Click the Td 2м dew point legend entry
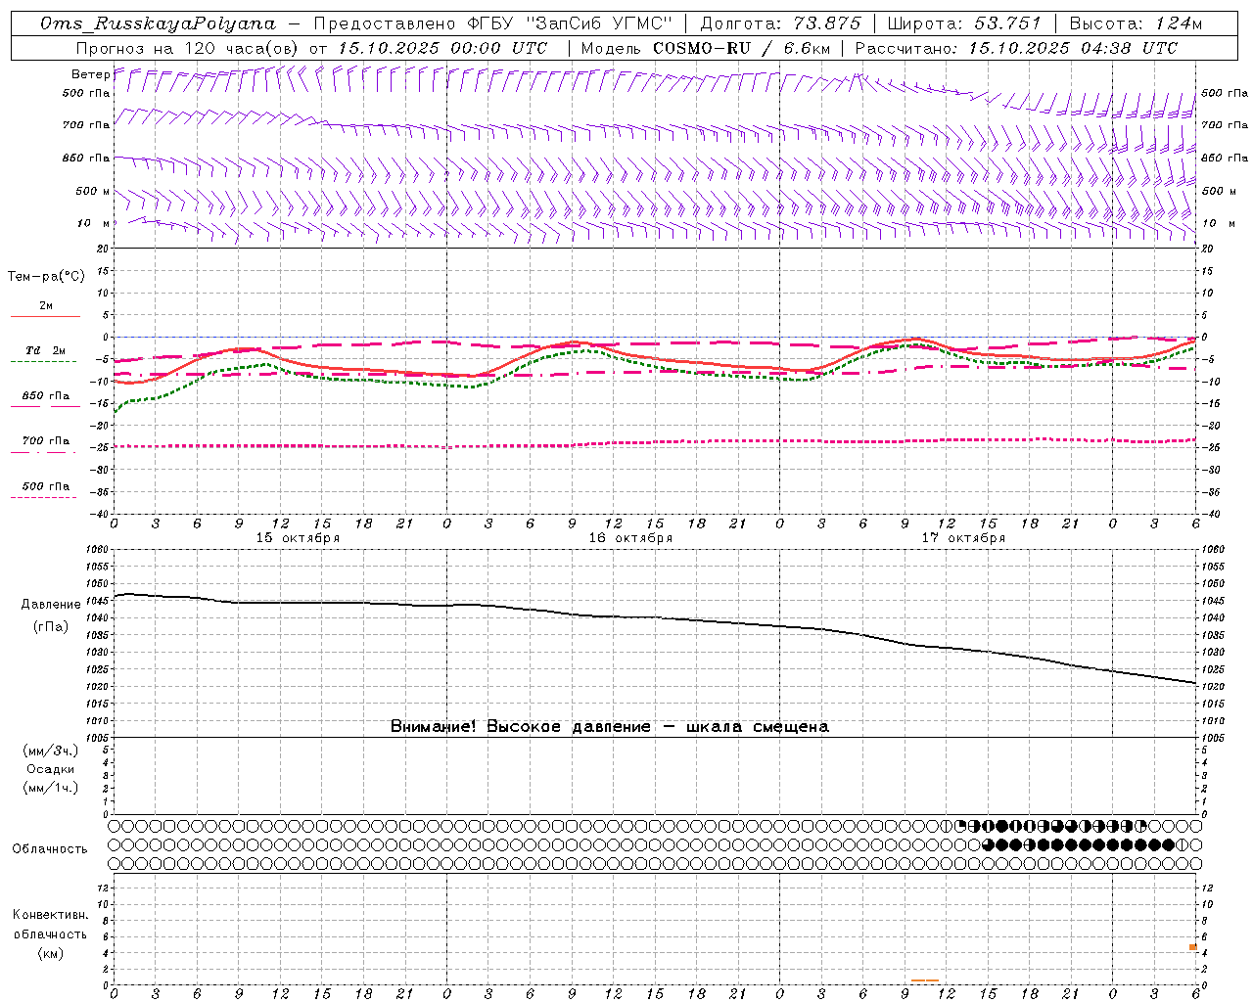The height and width of the screenshot is (1002, 1253). pyautogui.click(x=46, y=350)
